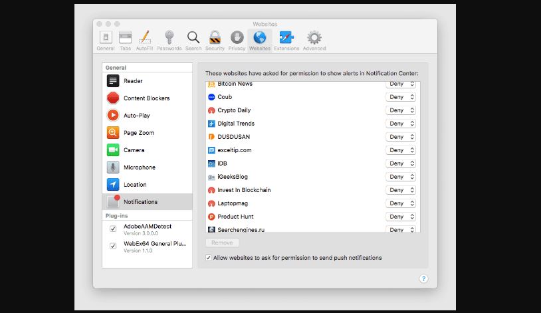
Task: Select the Location arrow icon
Action: 113,184
